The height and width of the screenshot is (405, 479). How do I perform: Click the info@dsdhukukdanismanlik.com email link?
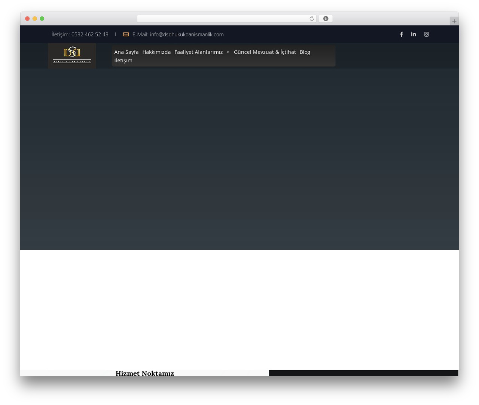pos(187,34)
